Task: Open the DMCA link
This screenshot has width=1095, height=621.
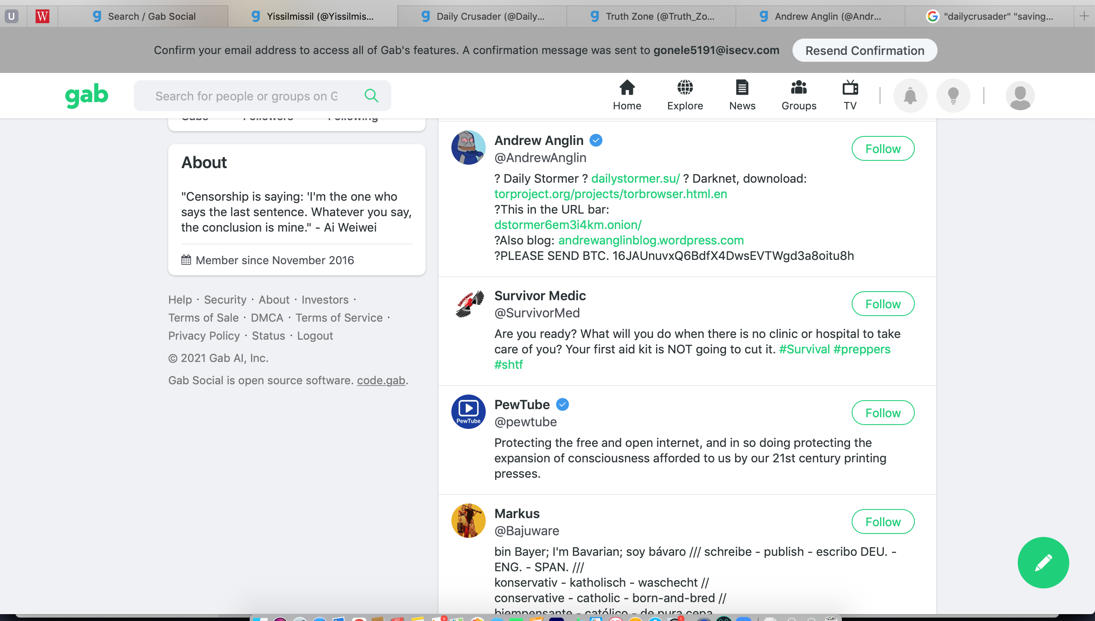Action: pyautogui.click(x=267, y=317)
